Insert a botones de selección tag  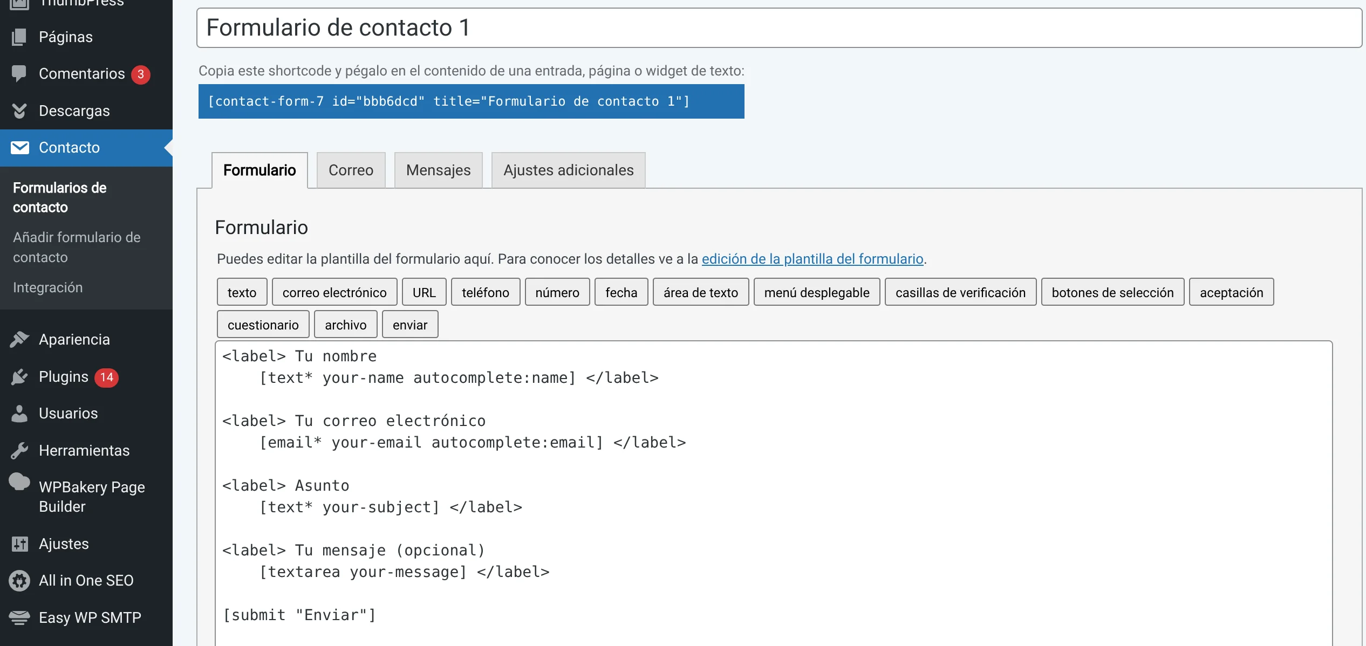pyautogui.click(x=1112, y=292)
